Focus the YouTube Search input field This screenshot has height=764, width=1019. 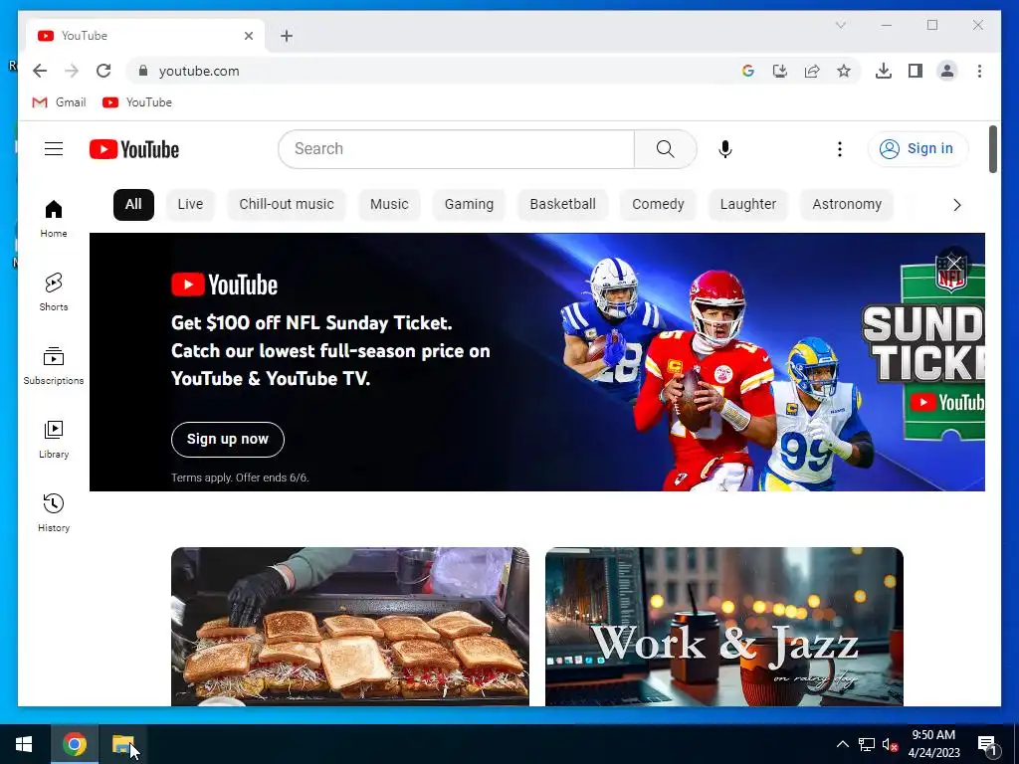tap(456, 149)
